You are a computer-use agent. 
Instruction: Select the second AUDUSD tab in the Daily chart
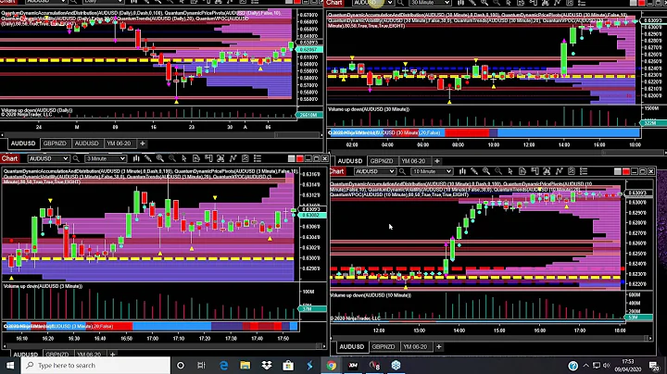(x=86, y=143)
